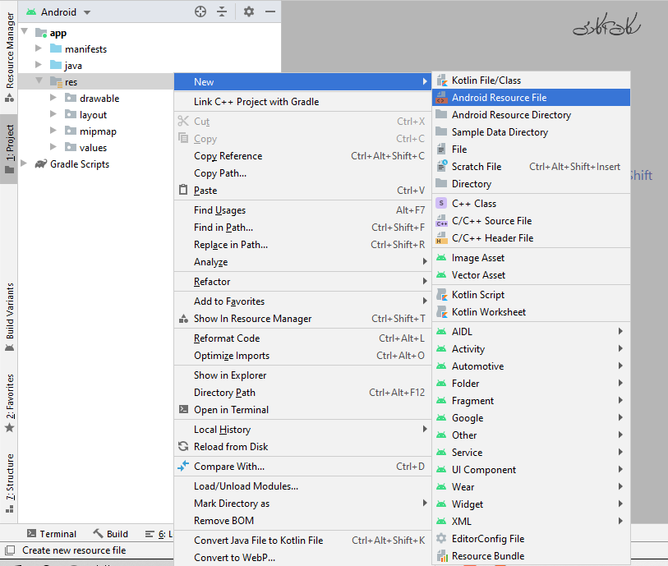Select Show in Explorer
Viewport: 668px width, 566px height.
click(303, 375)
